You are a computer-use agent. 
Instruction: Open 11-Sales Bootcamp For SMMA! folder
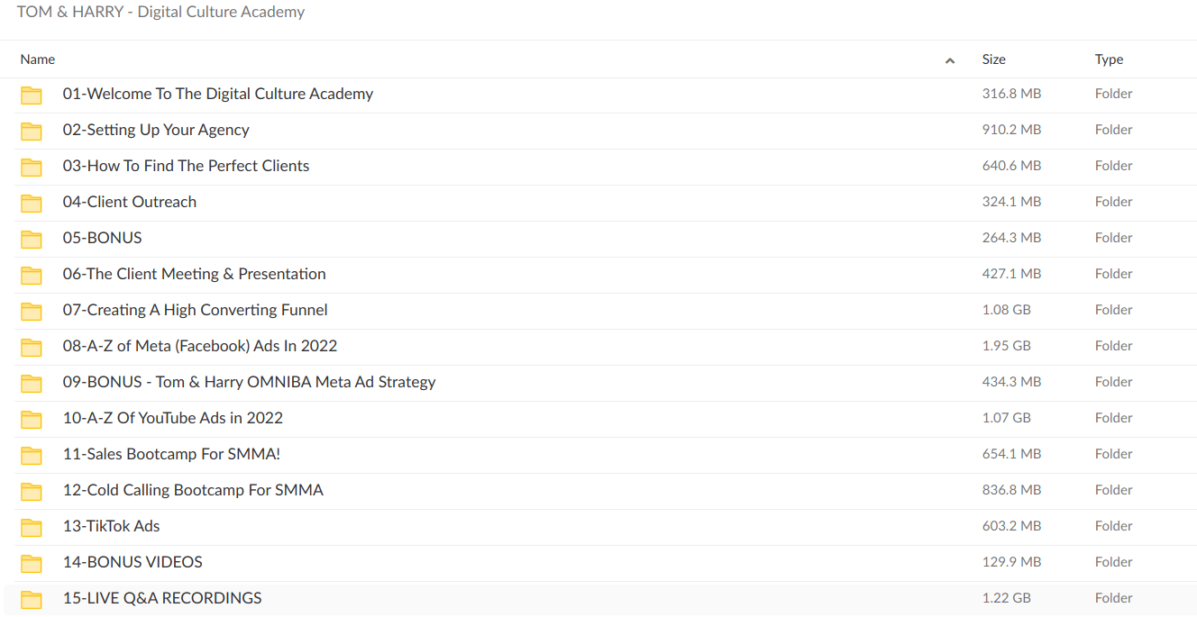pyautogui.click(x=171, y=454)
